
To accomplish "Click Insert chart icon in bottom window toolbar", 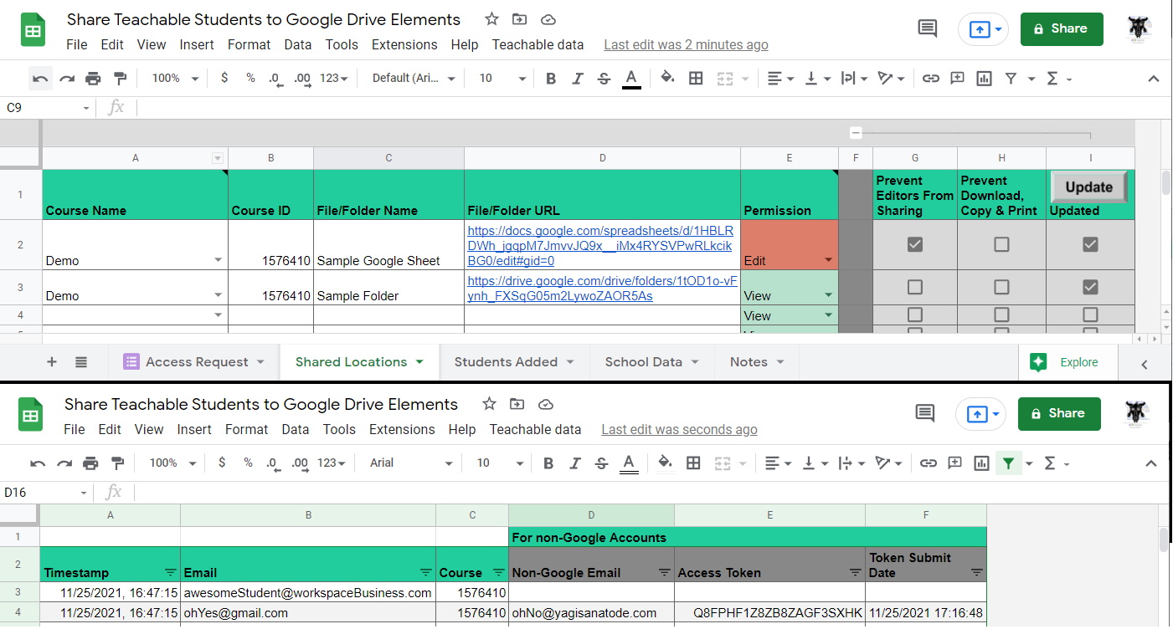I will point(981,463).
